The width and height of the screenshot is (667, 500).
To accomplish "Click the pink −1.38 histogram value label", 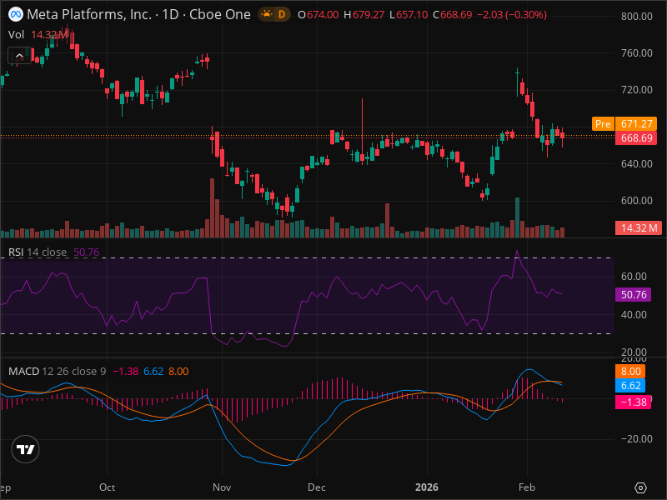I will click(x=633, y=402).
